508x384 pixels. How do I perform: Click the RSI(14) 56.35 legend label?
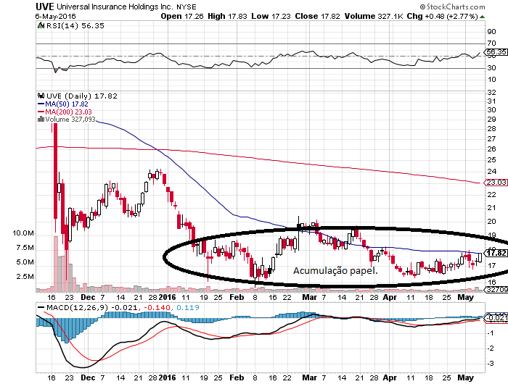tap(75, 25)
